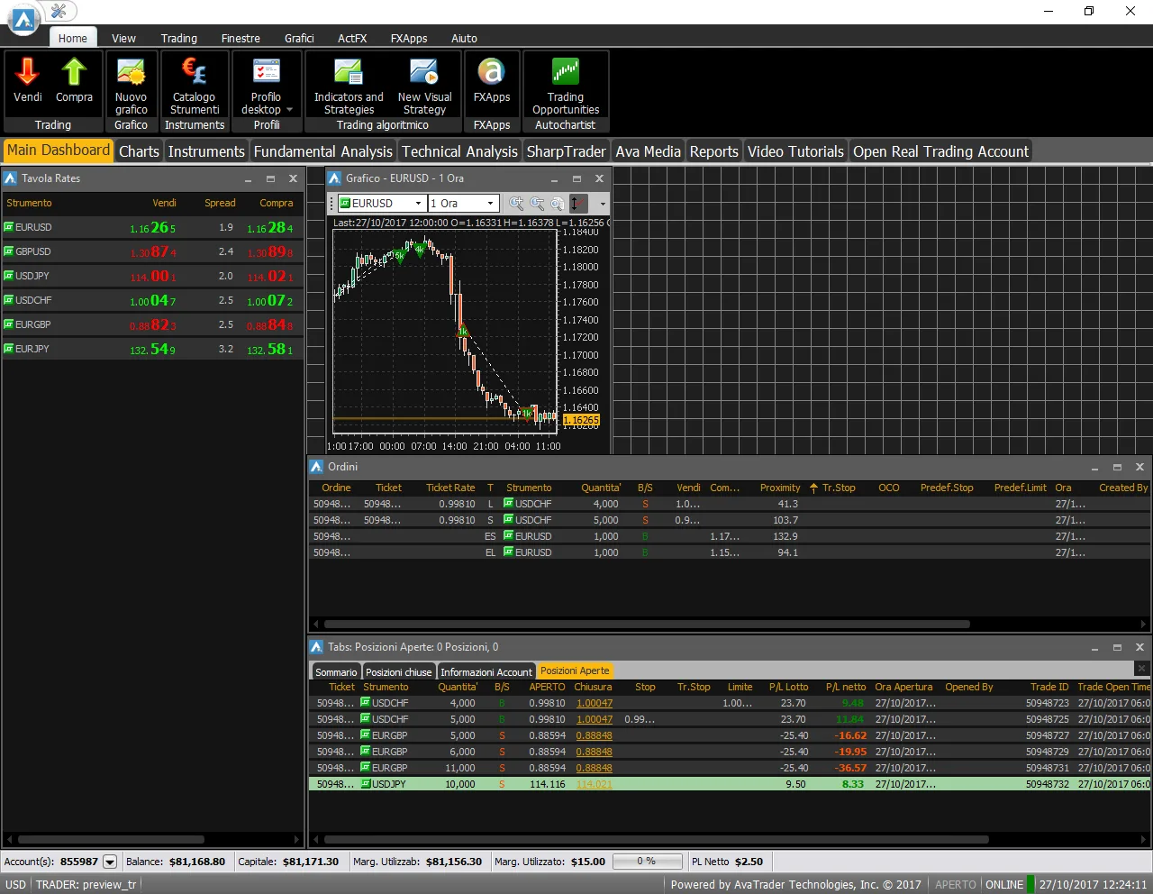The height and width of the screenshot is (894, 1153).
Task: Click Open Real Trading Account tab
Action: (x=940, y=151)
